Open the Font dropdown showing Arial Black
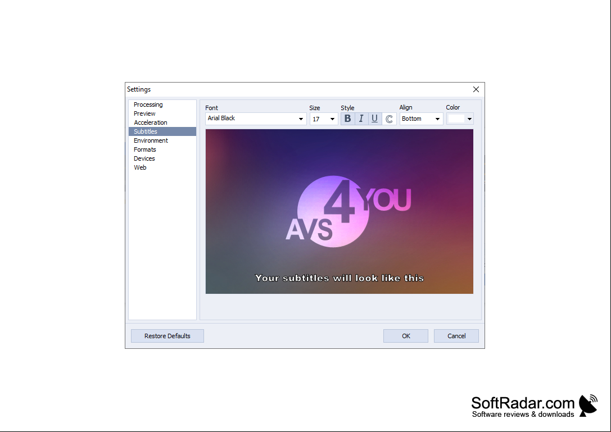 pos(256,119)
